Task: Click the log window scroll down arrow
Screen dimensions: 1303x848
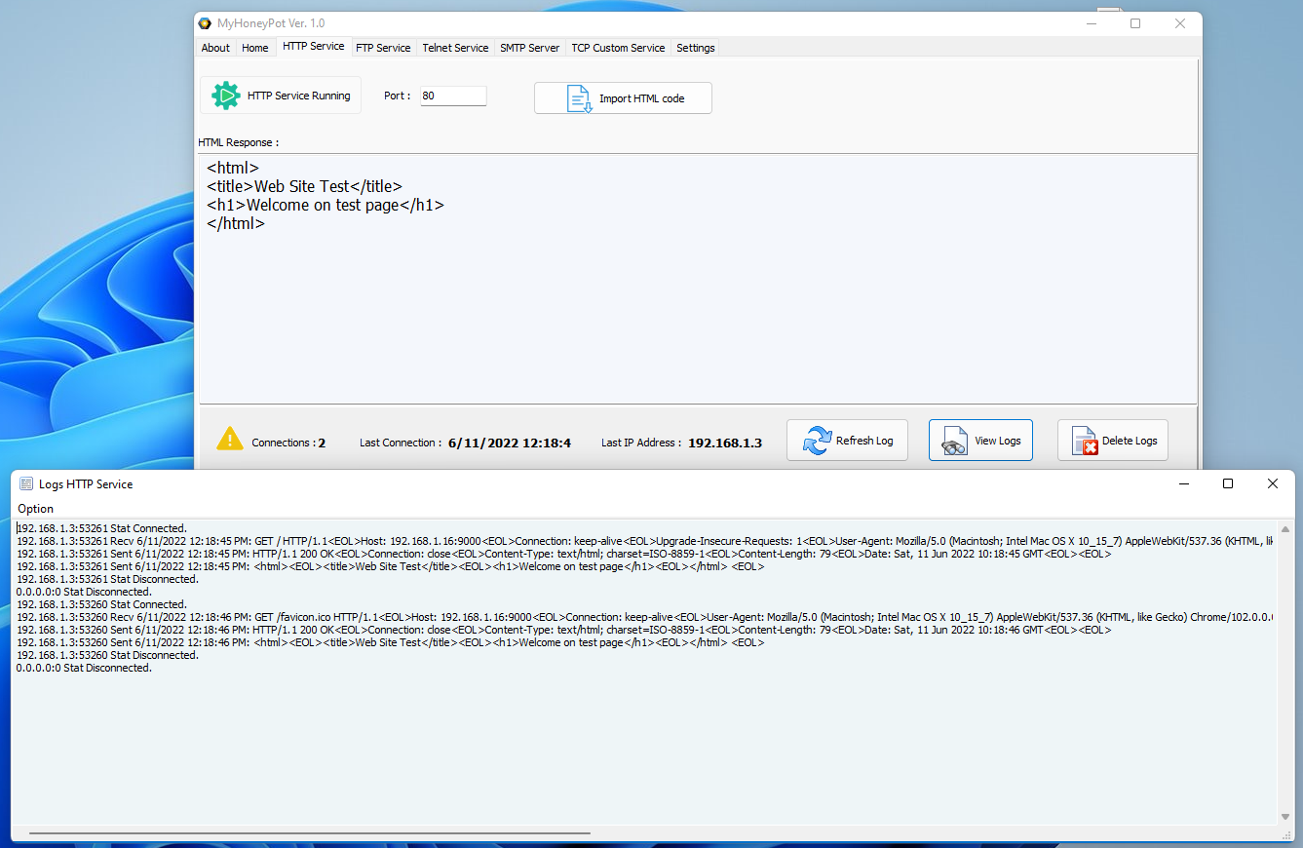Action: [1285, 817]
